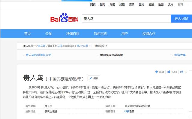Screen dimensions: 192x119
Task: Click the 共3个义项 link
Action: (x=82, y=46)
